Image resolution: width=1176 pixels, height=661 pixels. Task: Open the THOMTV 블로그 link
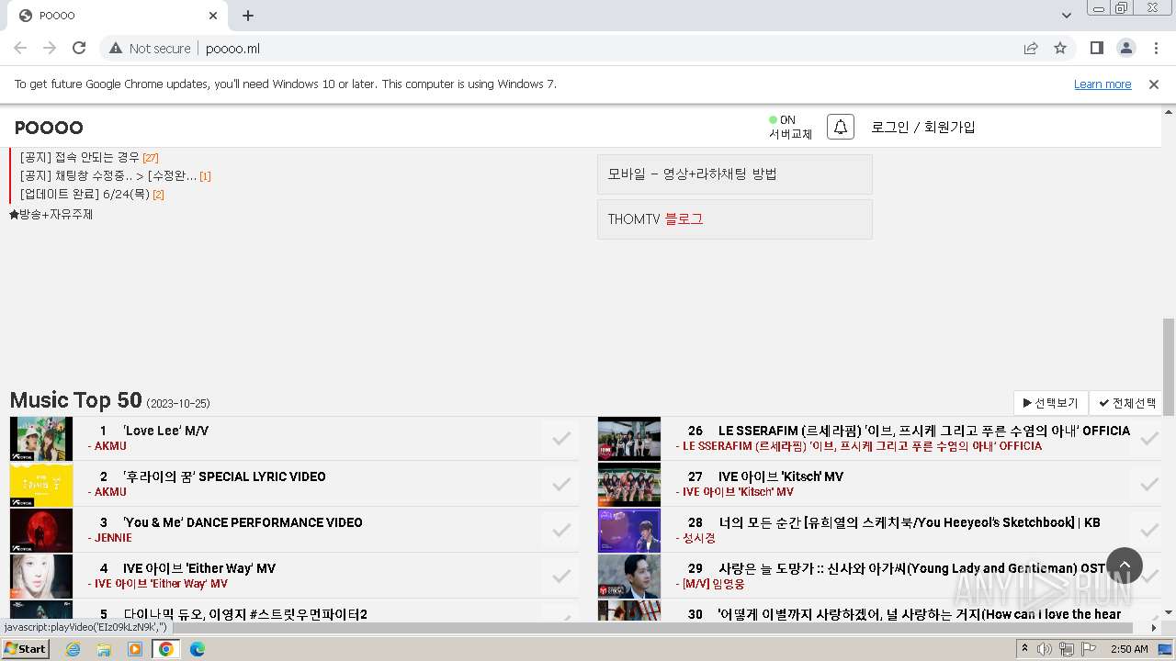click(735, 219)
